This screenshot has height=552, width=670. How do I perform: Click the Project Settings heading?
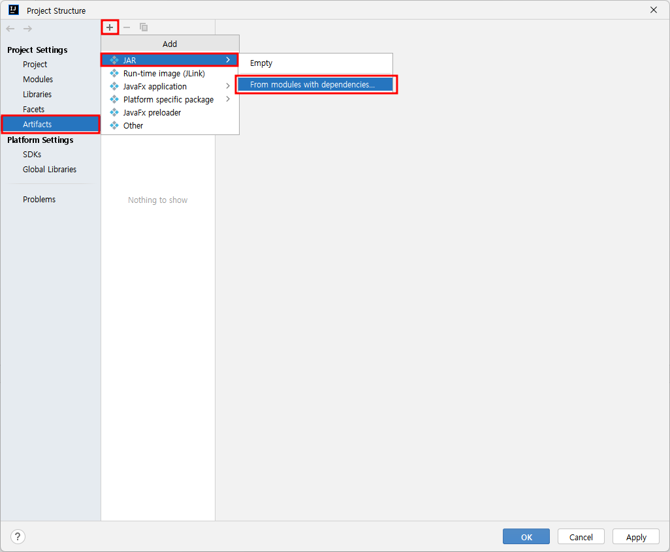point(37,50)
